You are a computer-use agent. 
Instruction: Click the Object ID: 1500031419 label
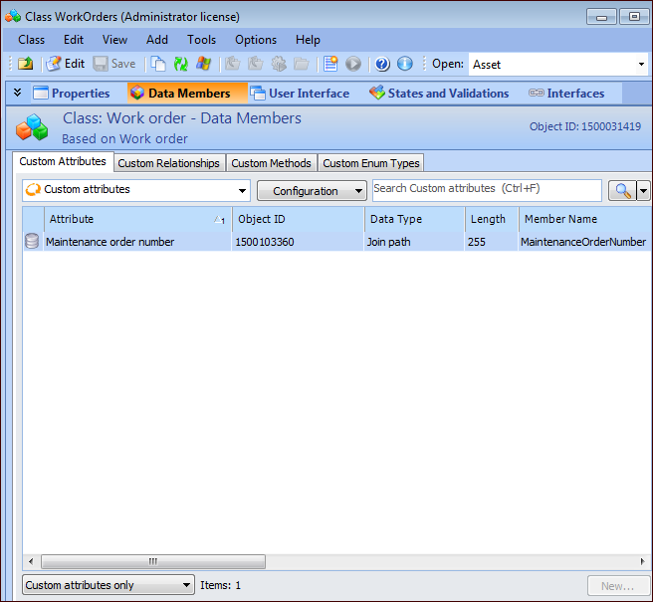(584, 126)
